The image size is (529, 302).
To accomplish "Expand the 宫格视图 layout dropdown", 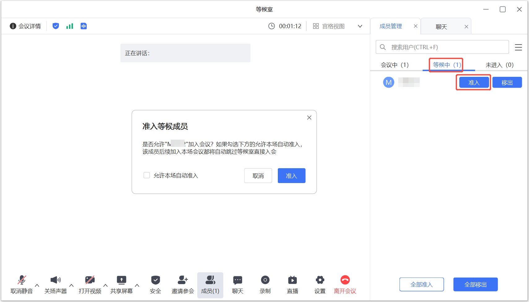I will pos(360,26).
